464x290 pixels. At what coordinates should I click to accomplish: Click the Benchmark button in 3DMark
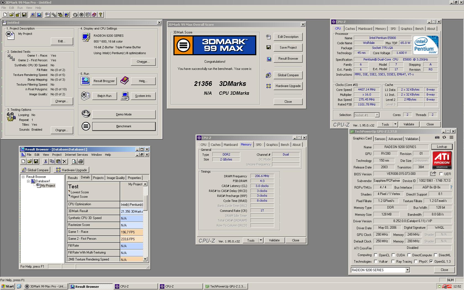(x=124, y=126)
